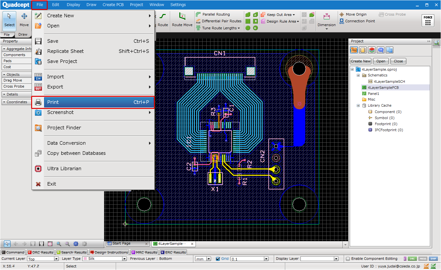The width and height of the screenshot is (441, 270).
Task: Open Design Rule Area dropdown
Action: tap(280, 21)
